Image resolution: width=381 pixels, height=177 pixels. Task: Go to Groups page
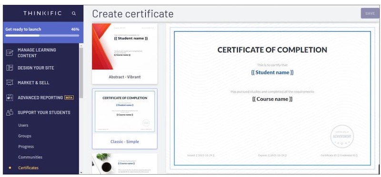pos(25,136)
